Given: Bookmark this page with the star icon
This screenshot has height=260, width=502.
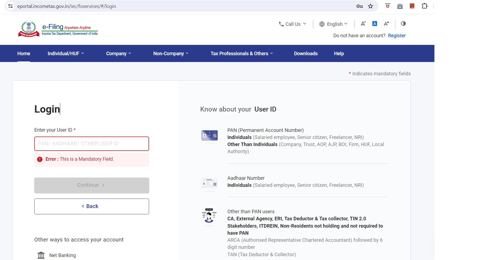Looking at the screenshot, I should [370, 6].
